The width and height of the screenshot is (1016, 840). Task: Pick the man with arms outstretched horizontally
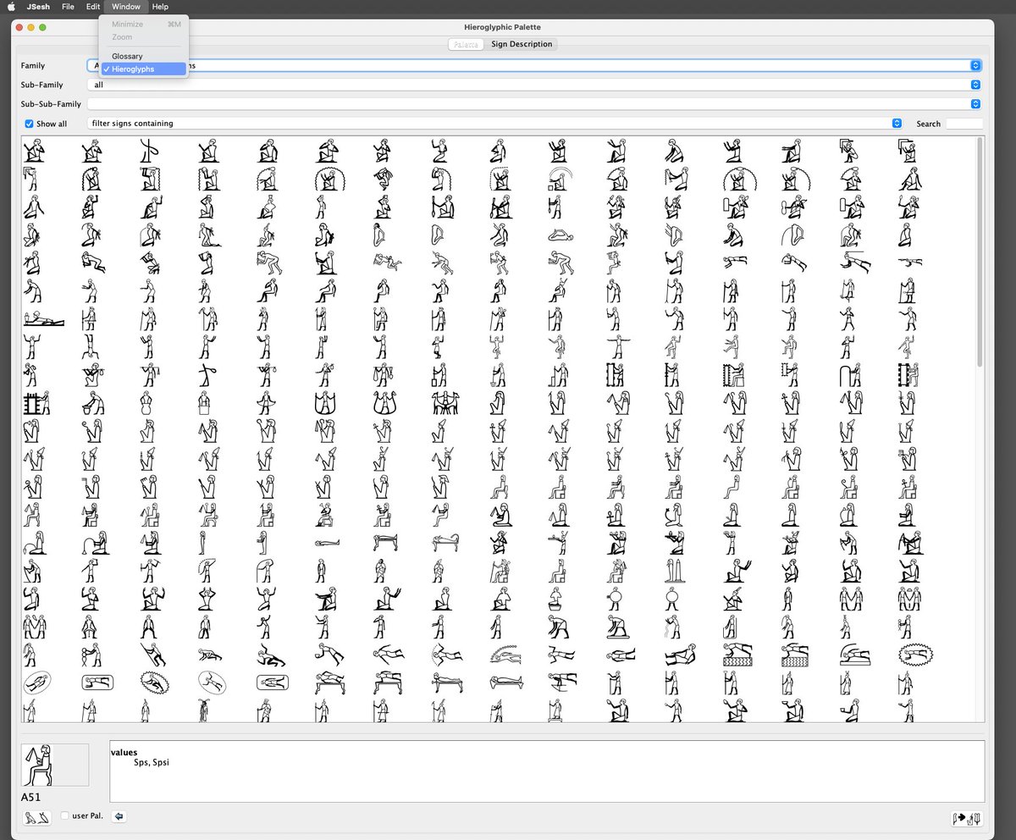pos(619,346)
